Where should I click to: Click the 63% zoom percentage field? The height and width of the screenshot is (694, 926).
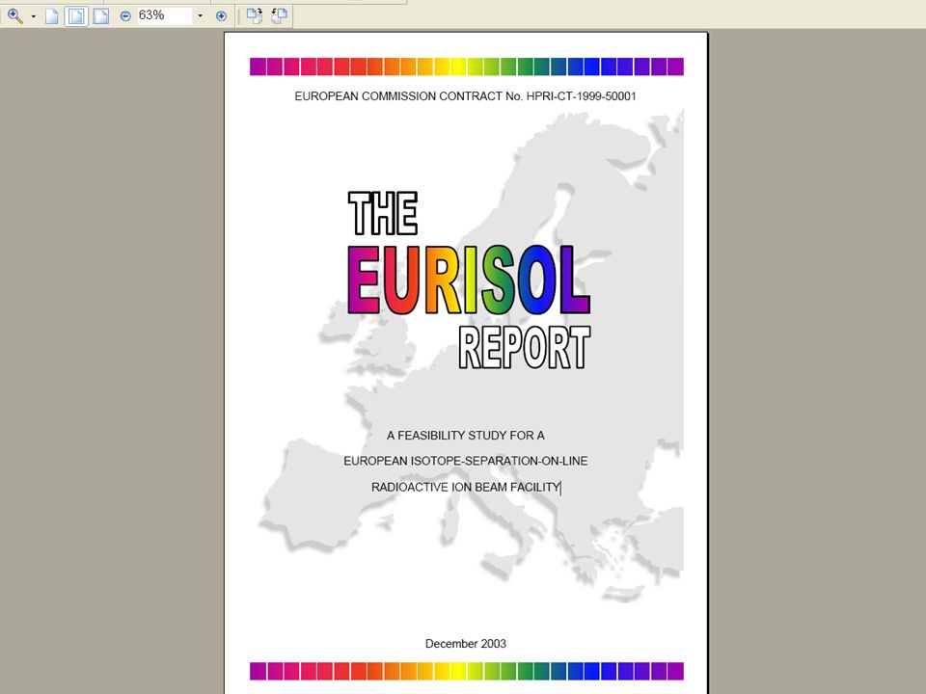(x=165, y=15)
